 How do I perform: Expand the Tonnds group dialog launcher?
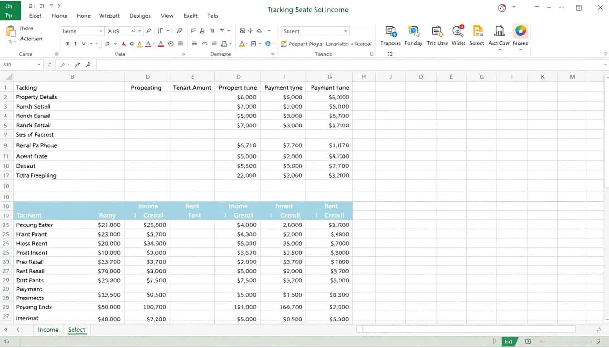[x=372, y=54]
